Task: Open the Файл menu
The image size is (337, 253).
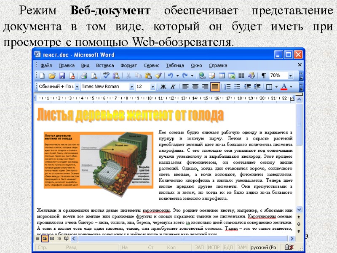Action: (47, 65)
